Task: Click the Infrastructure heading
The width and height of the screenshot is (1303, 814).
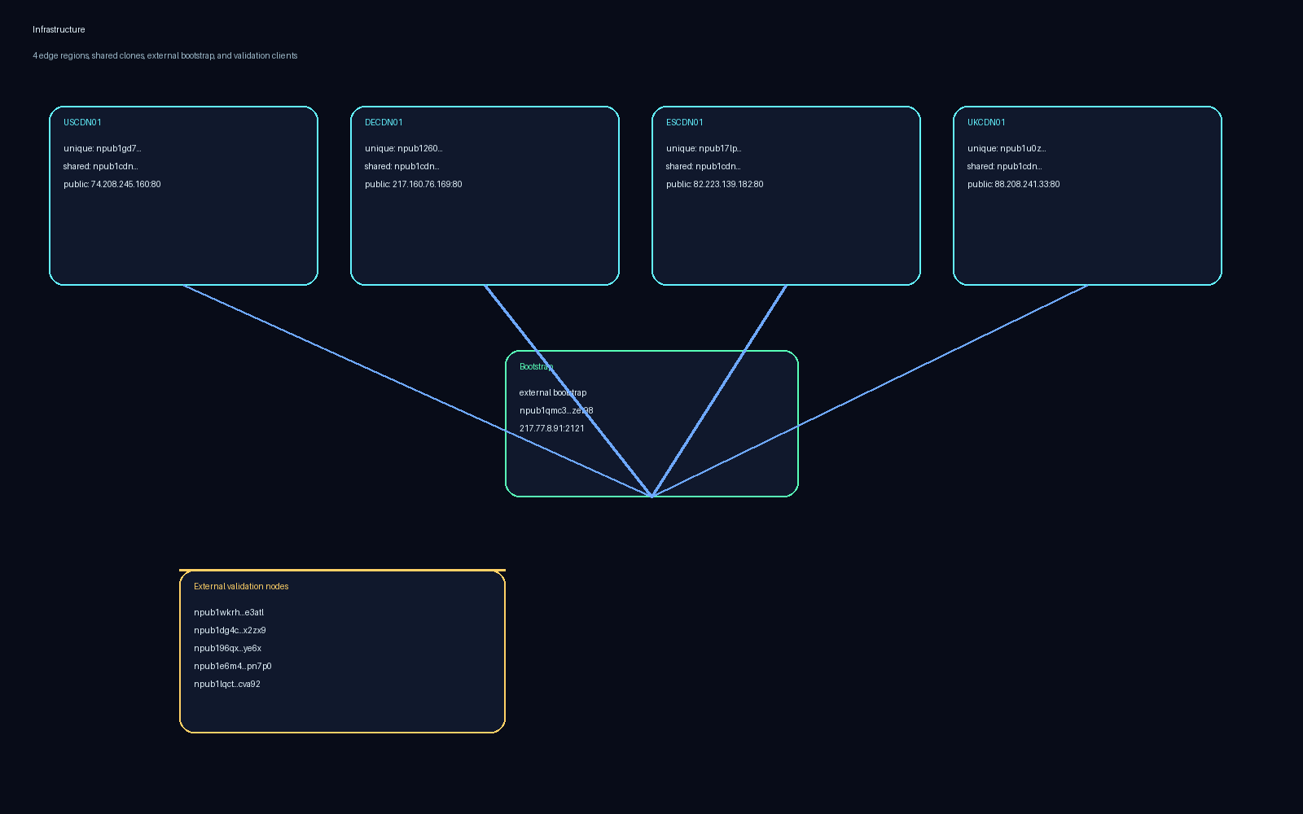Action: (58, 29)
